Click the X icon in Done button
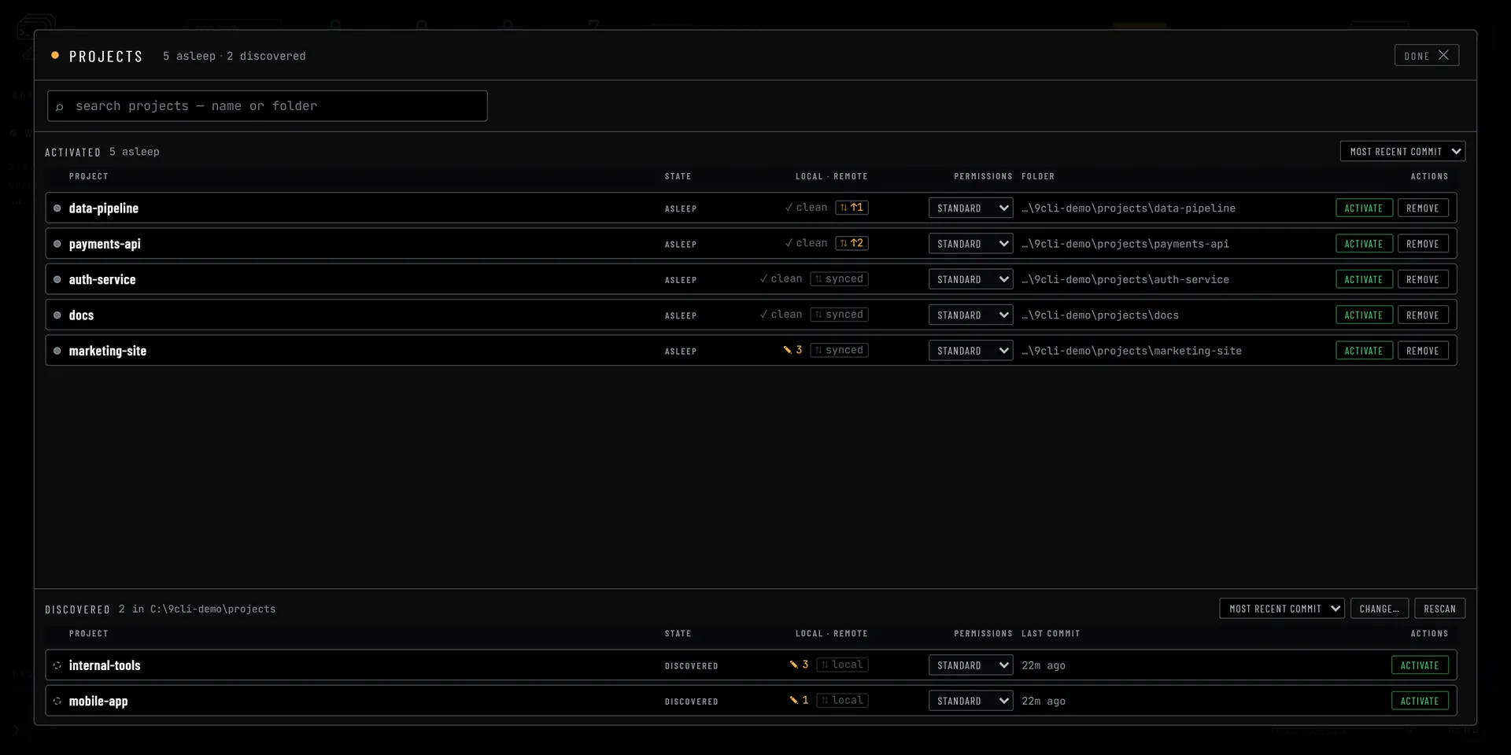1511x755 pixels. click(1443, 55)
